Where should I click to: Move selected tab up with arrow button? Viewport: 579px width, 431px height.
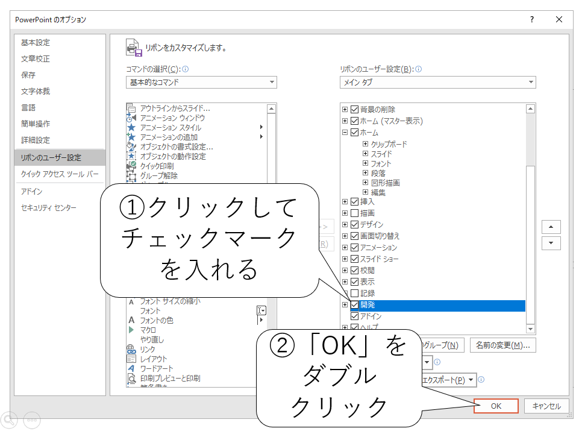click(x=551, y=227)
